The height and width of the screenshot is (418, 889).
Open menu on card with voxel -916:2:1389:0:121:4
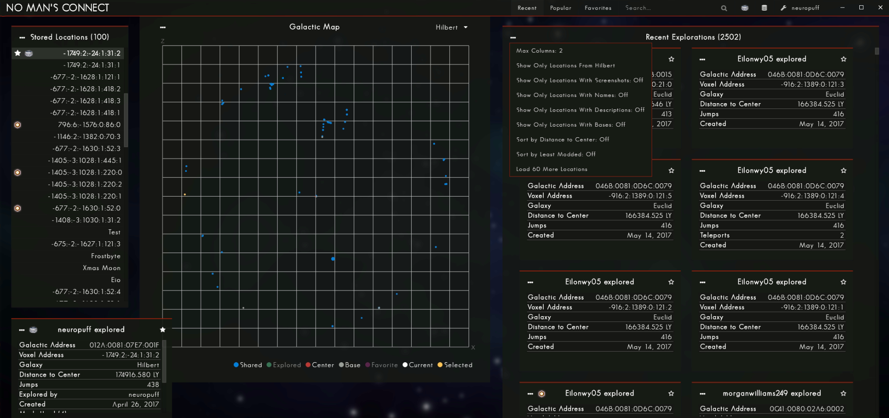[703, 171]
